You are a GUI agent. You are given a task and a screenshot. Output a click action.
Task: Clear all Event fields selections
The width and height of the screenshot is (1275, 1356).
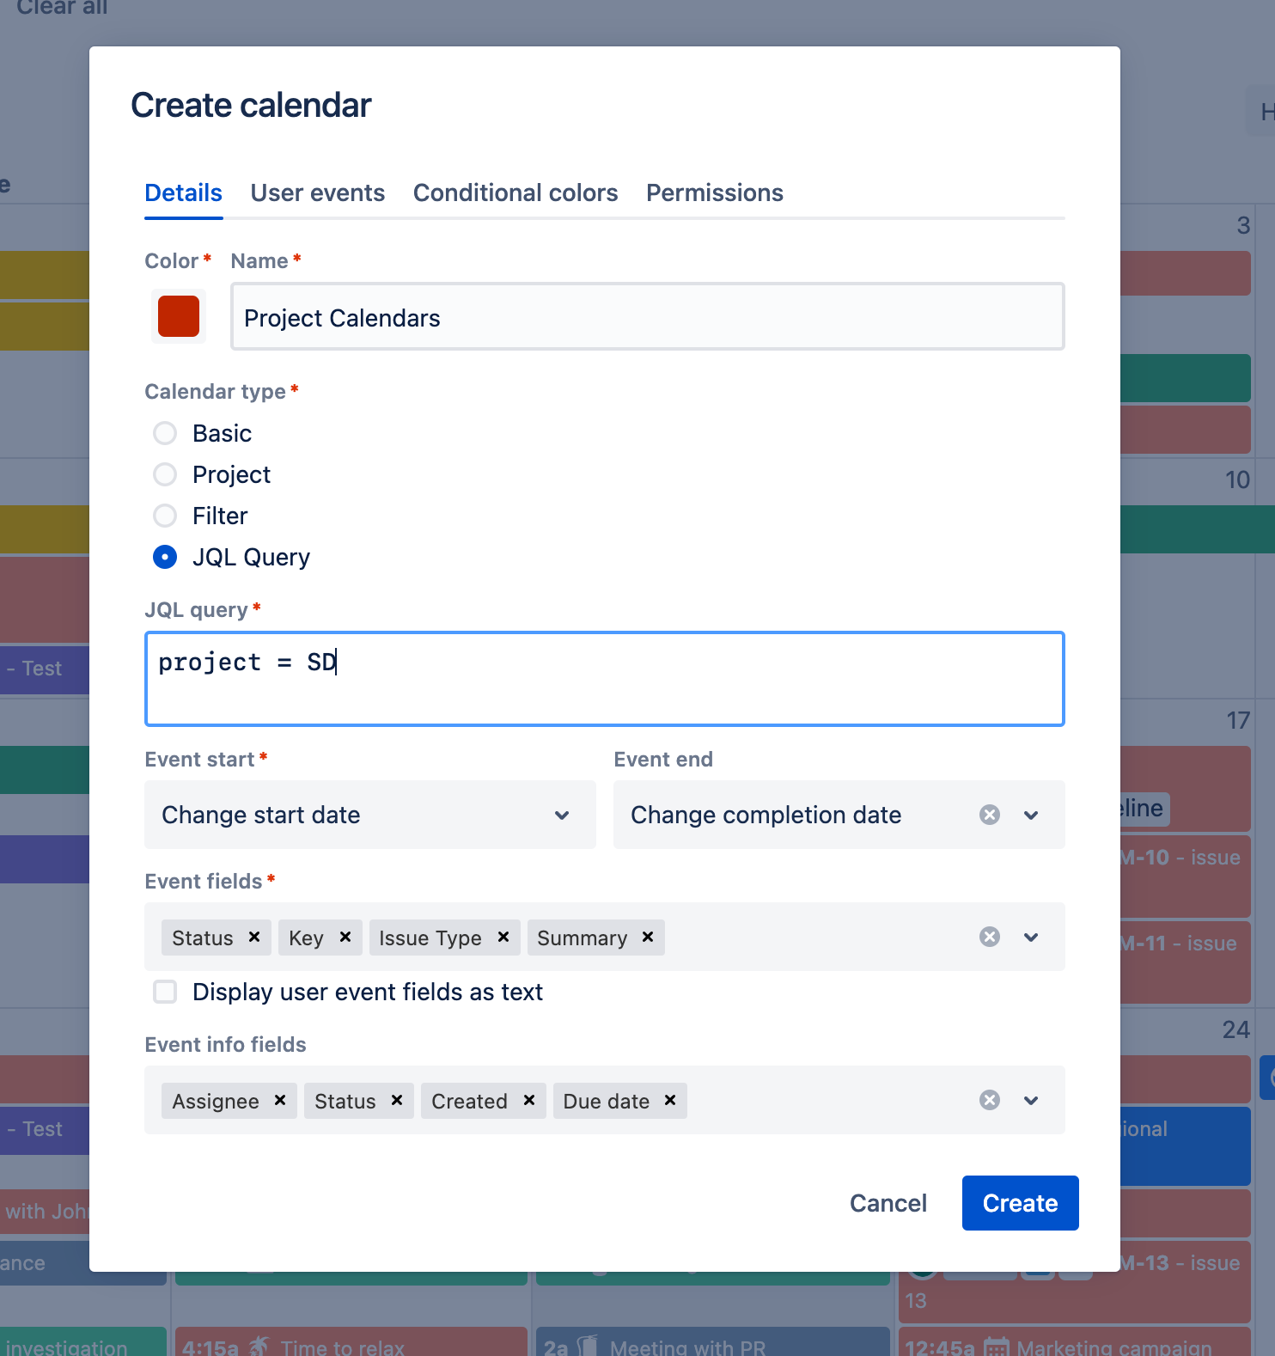click(x=990, y=937)
